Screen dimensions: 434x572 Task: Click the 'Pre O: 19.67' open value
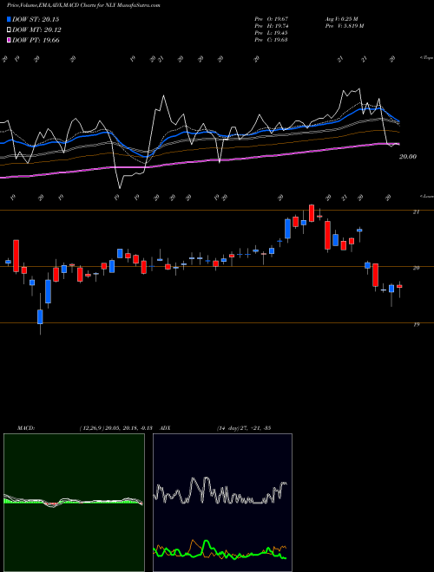coord(272,18)
